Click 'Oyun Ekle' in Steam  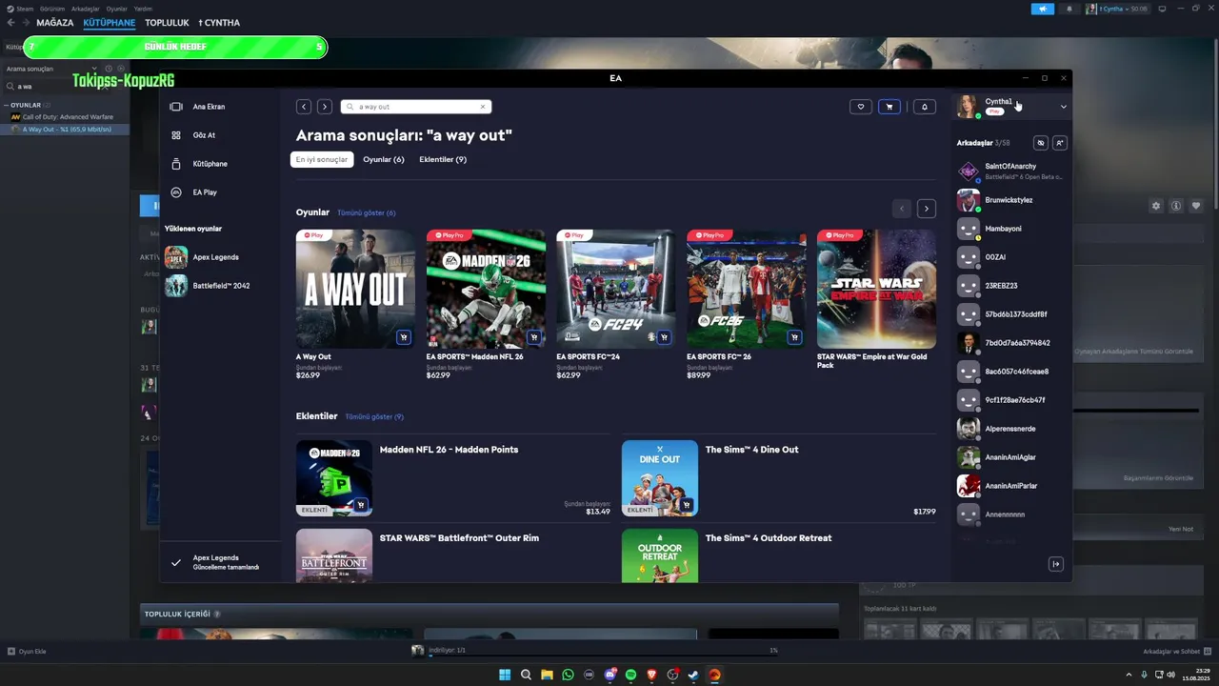(x=27, y=652)
